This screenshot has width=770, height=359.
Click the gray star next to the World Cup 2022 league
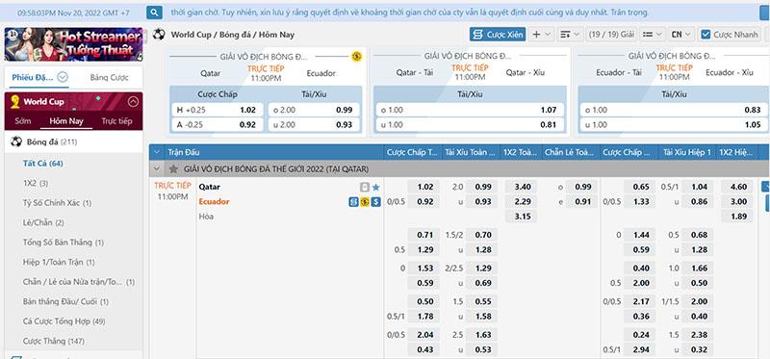click(173, 169)
